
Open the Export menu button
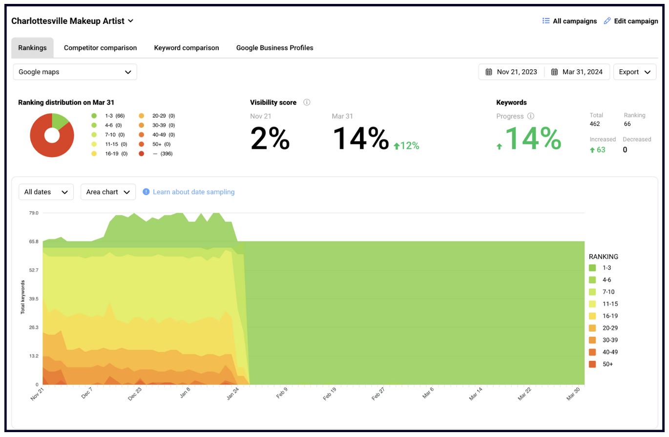(634, 72)
